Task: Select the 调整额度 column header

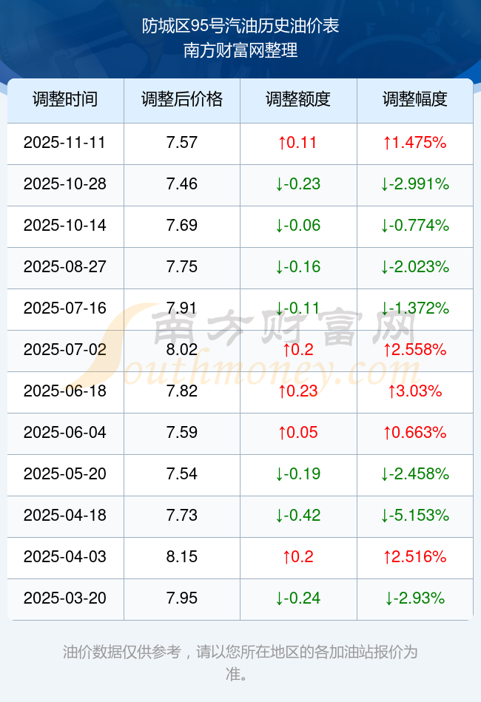Action: (297, 100)
